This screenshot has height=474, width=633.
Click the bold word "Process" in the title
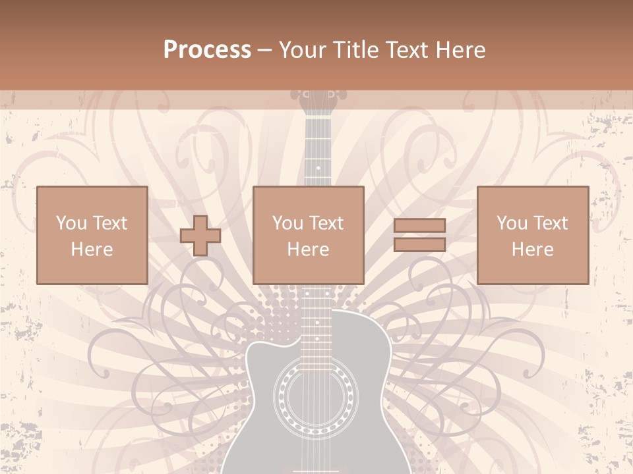[207, 49]
